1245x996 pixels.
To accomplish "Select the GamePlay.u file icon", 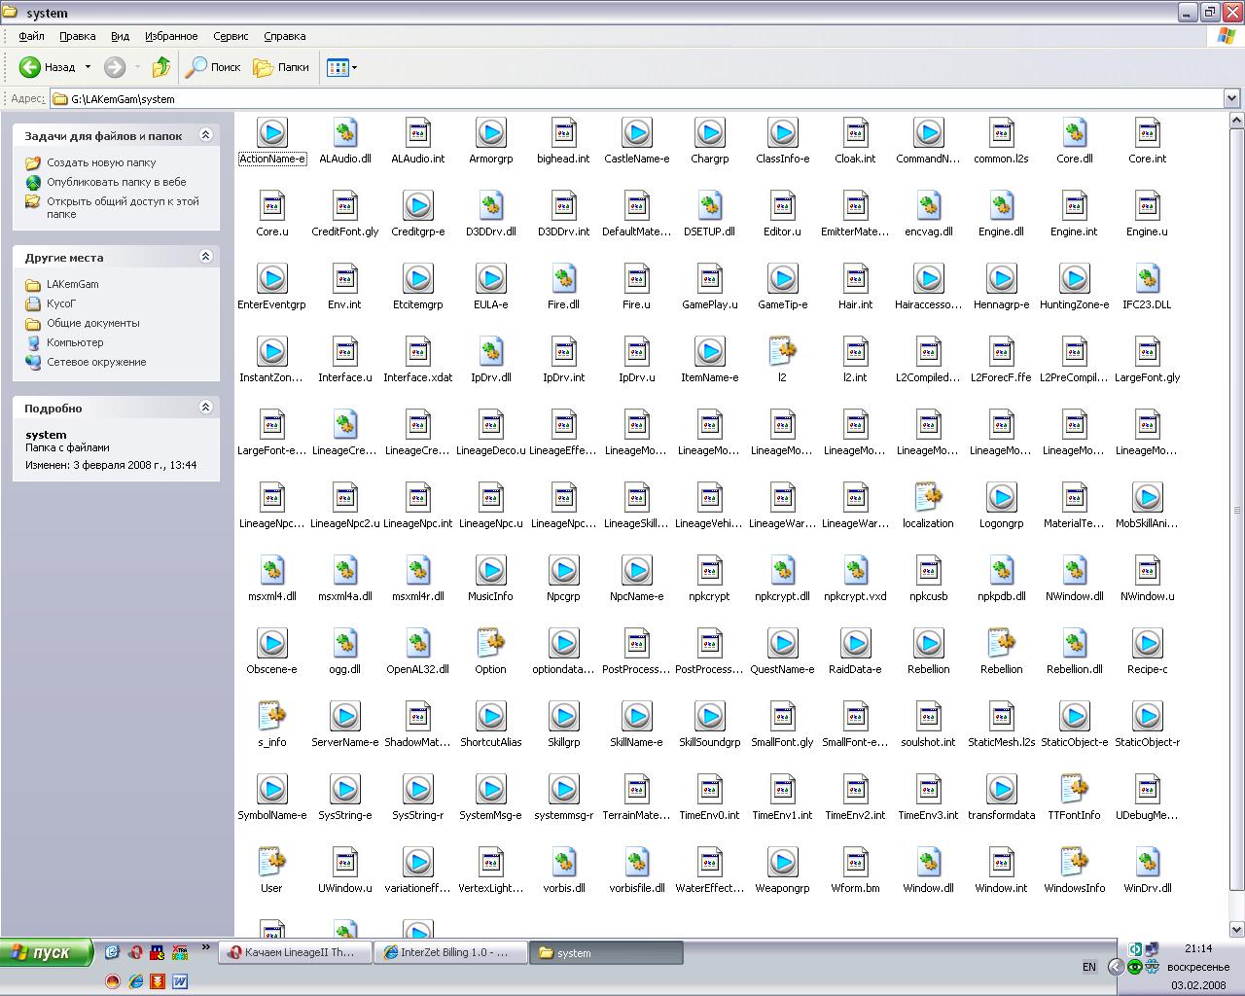I will click(710, 278).
